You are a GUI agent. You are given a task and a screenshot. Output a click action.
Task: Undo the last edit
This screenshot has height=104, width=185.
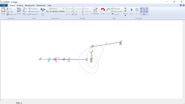[x=103, y=11]
